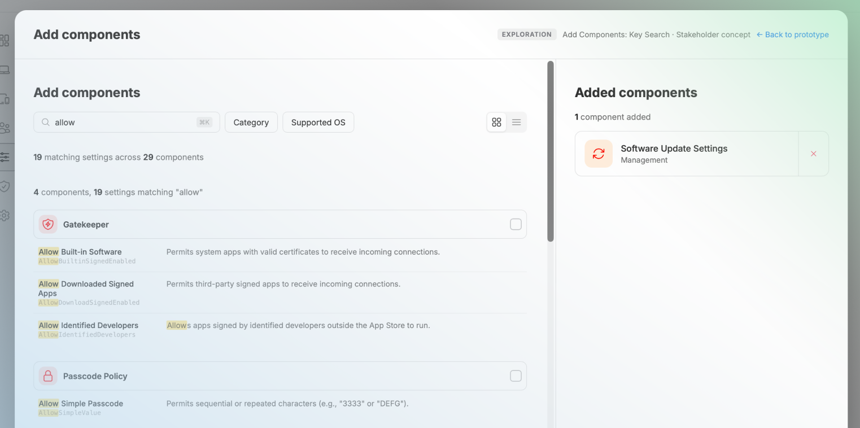Click the shield check icon in the sidebar
Image resolution: width=860 pixels, height=428 pixels.
click(x=6, y=186)
